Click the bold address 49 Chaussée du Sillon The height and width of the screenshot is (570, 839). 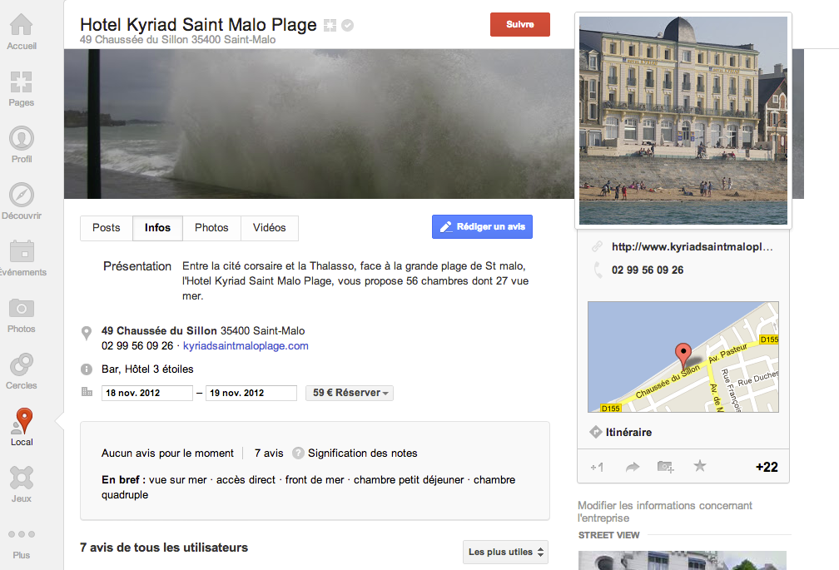point(160,331)
